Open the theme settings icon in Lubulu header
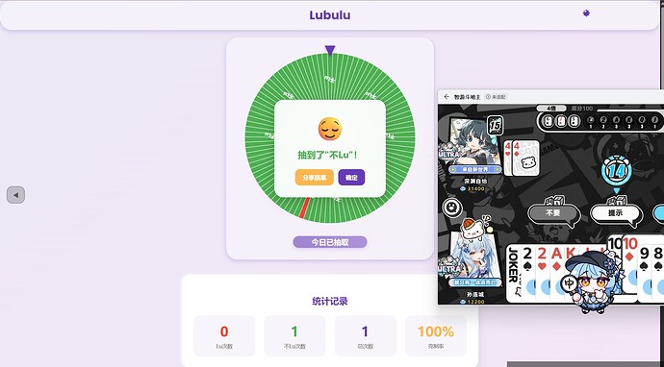The height and width of the screenshot is (367, 664). (586, 13)
